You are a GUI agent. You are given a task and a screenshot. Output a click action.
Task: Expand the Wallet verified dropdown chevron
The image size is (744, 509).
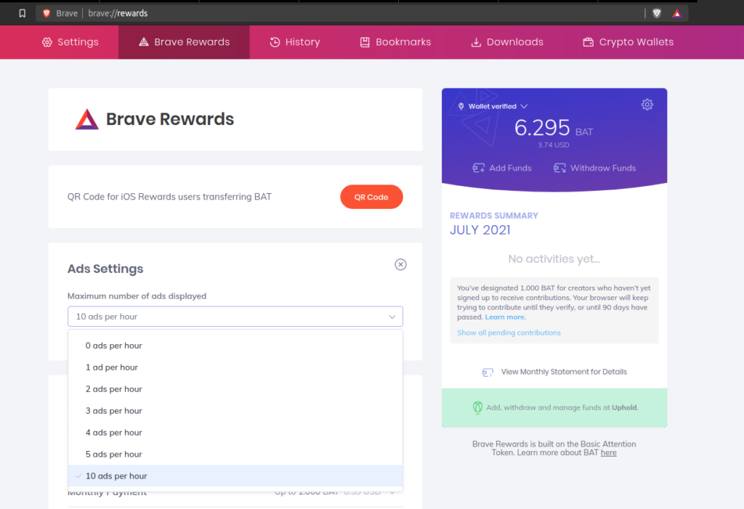point(524,106)
